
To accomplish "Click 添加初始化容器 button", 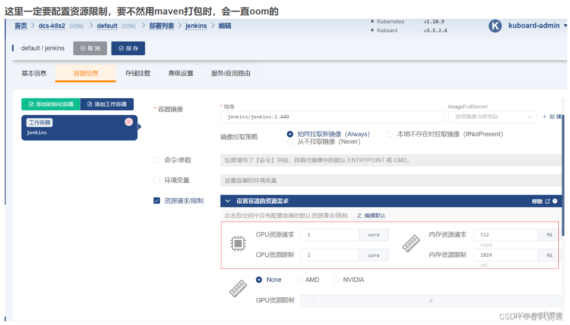I will tap(51, 104).
